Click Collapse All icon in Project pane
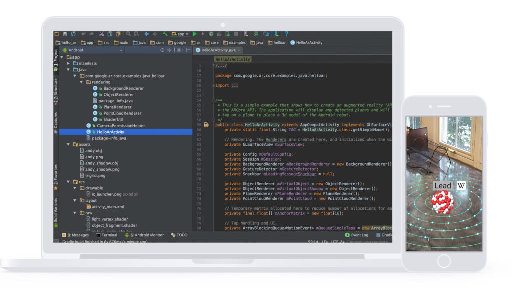 (x=169, y=50)
